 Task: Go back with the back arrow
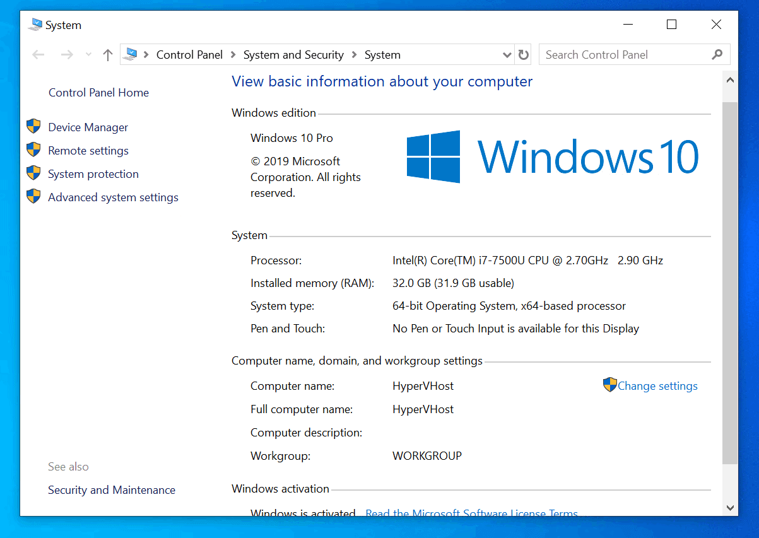(38, 55)
